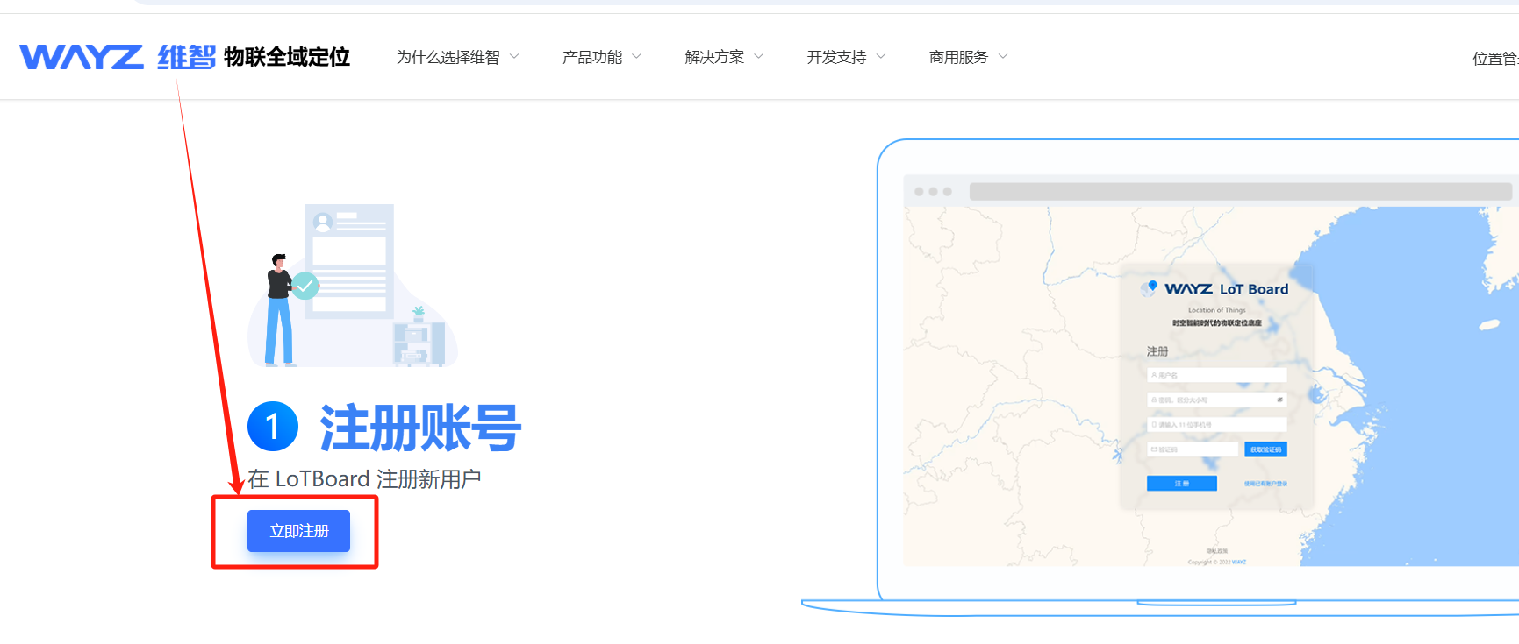Click the registration illustration image
Viewport: 1519px width, 644px height.
pos(353,286)
